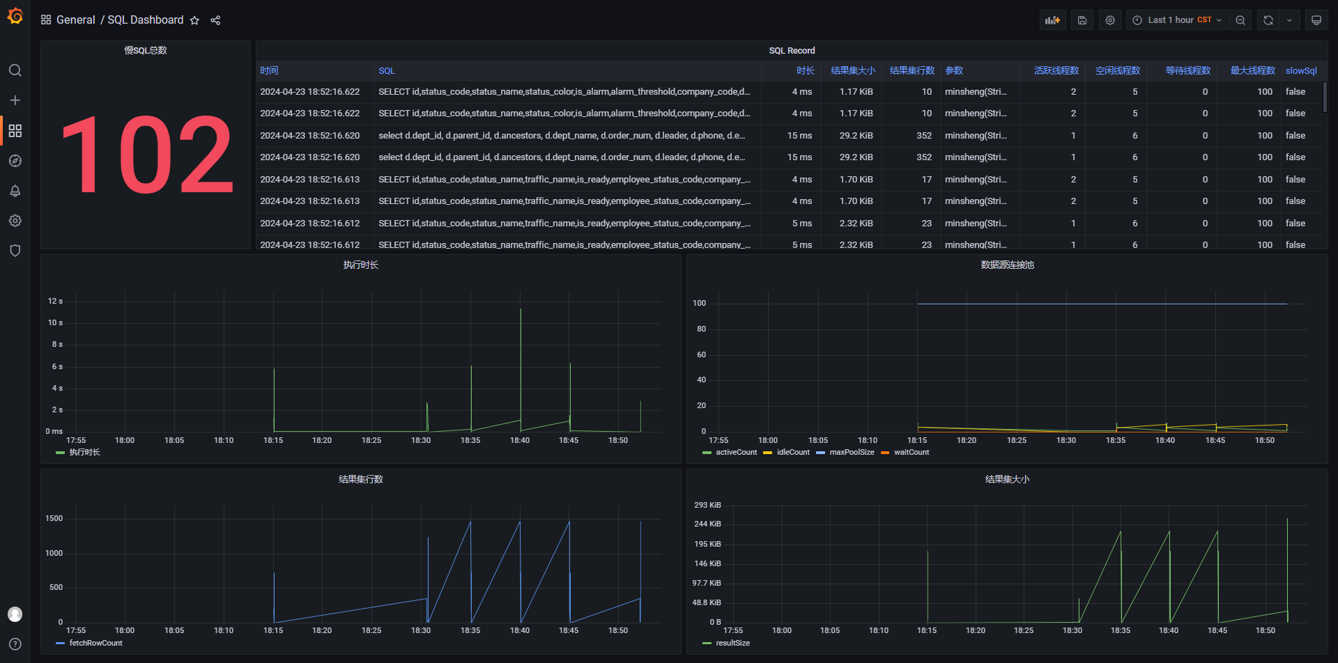Open the Search dashboards icon in sidebar
1338x663 pixels.
[x=15, y=70]
